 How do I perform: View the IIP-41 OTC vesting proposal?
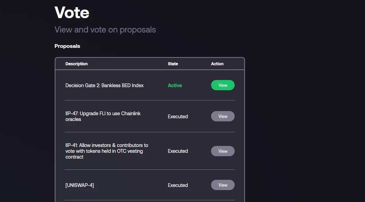223,151
